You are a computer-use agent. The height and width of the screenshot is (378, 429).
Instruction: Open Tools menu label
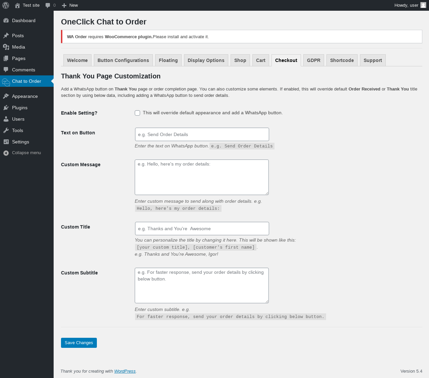pyautogui.click(x=17, y=130)
